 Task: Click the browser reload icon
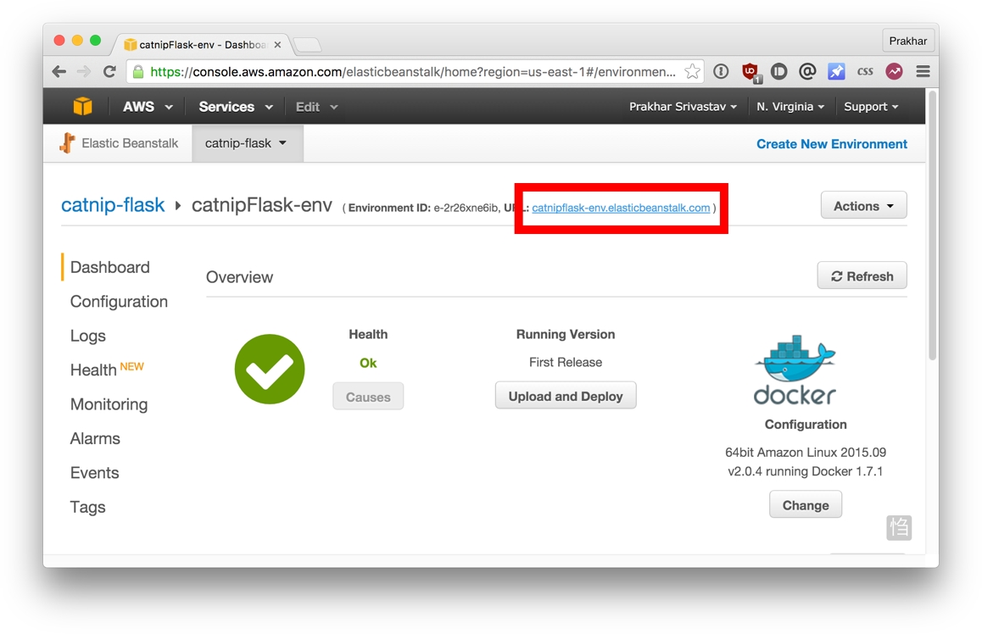pyautogui.click(x=109, y=71)
